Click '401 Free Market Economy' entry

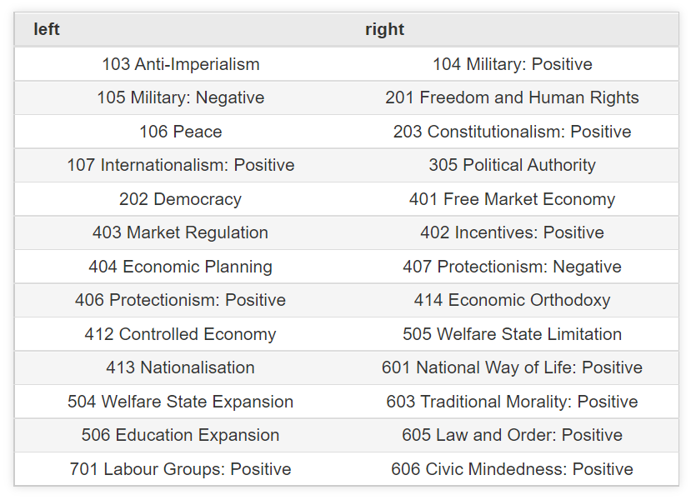[x=513, y=199]
